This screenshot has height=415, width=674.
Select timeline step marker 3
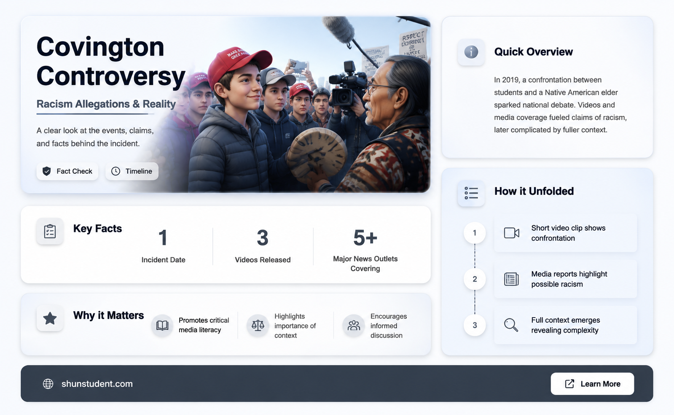(x=475, y=325)
